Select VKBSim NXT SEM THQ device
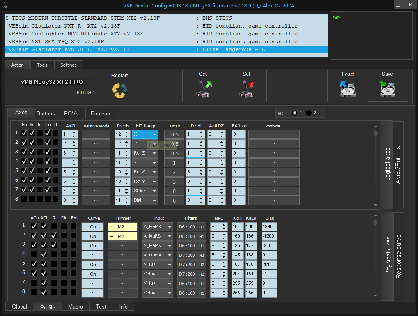Screen dimensions: 418x316 point(166,42)
